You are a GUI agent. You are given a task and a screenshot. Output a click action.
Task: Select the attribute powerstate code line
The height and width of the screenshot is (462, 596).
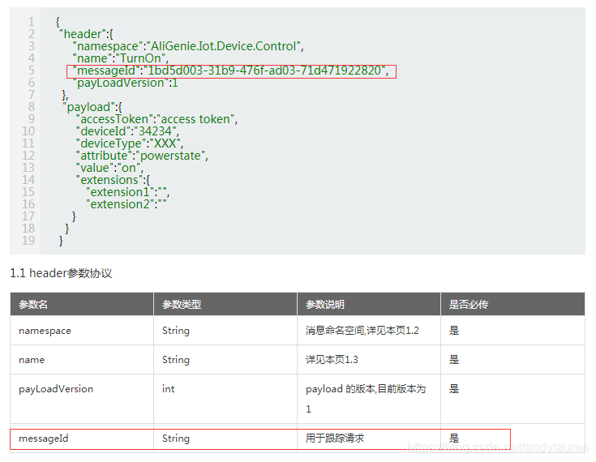point(142,156)
